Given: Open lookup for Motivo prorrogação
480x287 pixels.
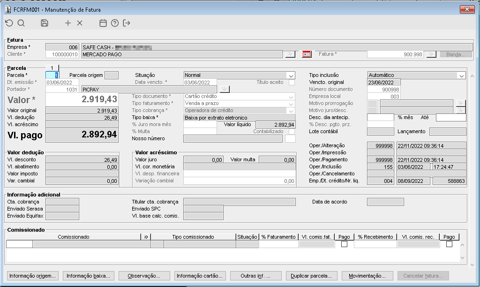Looking at the screenshot, I should [460, 103].
